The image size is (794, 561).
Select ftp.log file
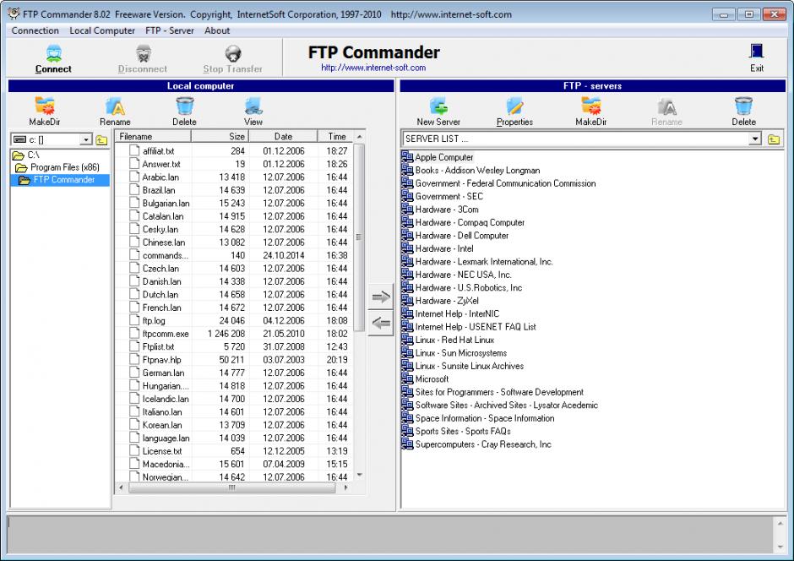click(154, 320)
